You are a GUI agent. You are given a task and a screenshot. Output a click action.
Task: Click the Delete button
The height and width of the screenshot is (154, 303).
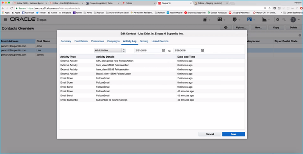click(x=293, y=27)
